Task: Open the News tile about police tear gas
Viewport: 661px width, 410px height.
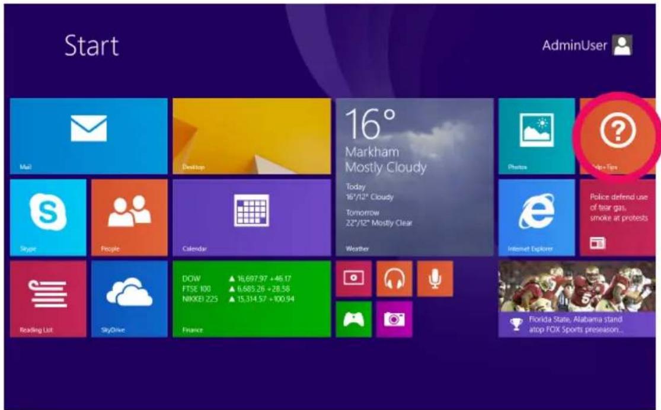Action: click(x=618, y=217)
